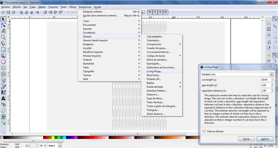Expand the Documento submenu
This screenshot has width=278, height=148.
109,25
